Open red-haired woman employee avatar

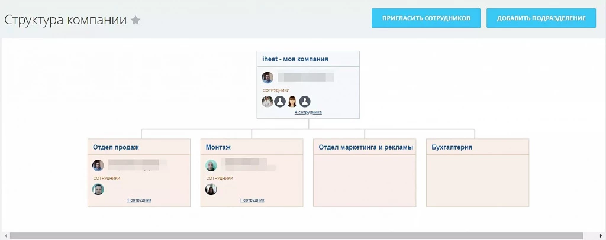click(x=292, y=102)
